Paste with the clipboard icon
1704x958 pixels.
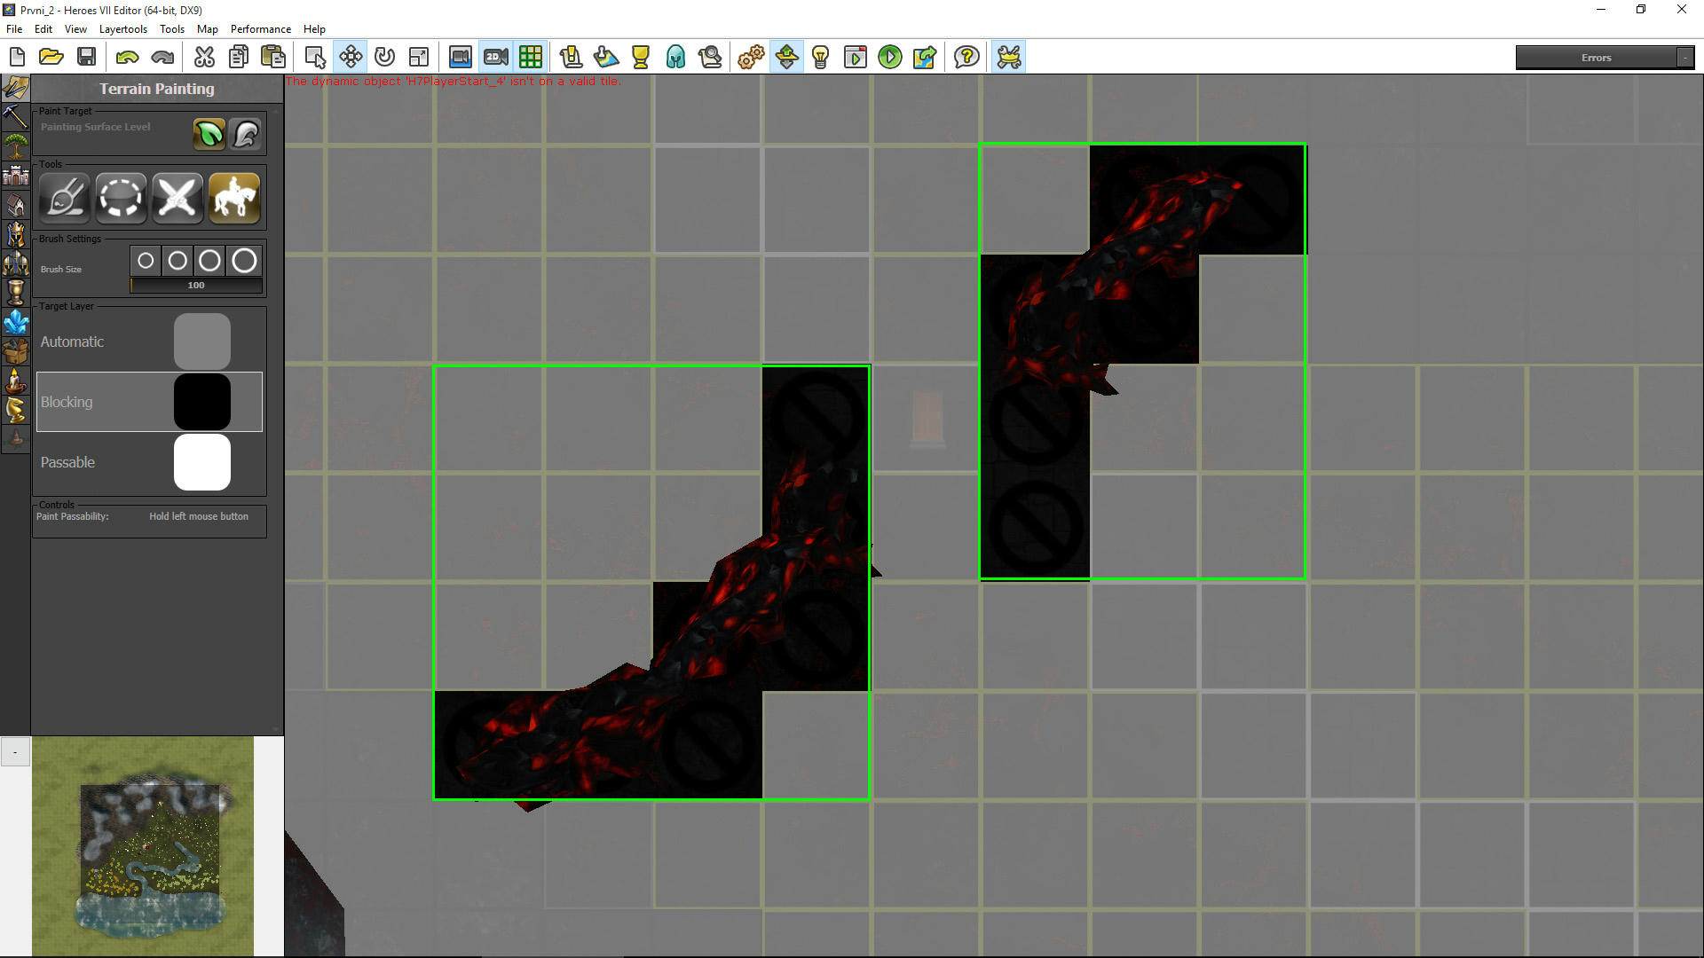[273, 58]
